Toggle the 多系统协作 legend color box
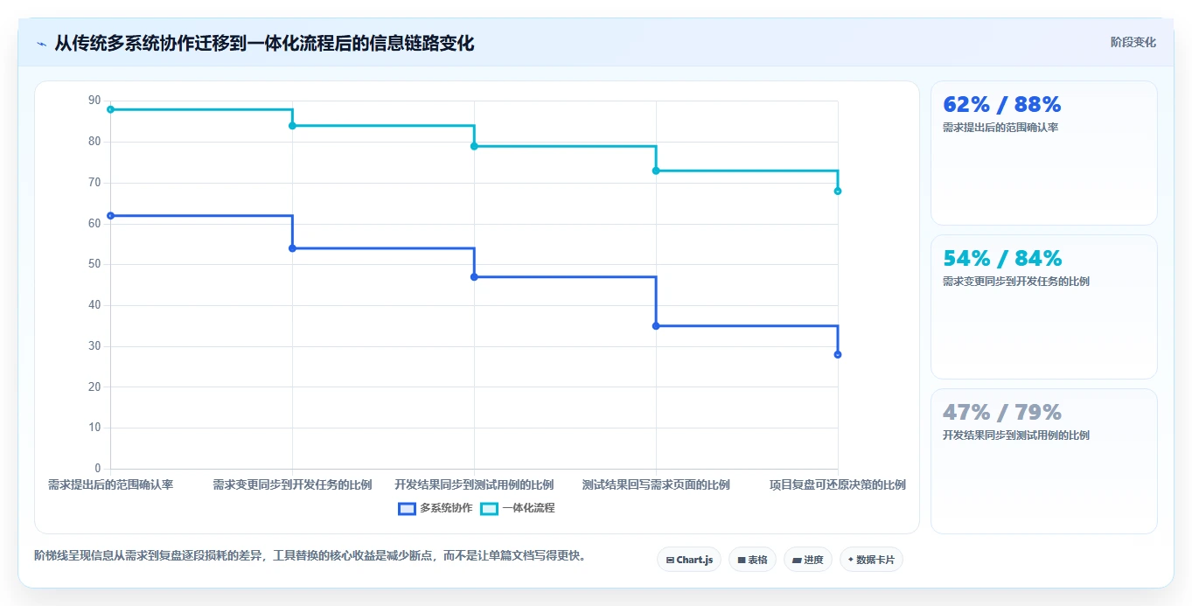Image resolution: width=1192 pixels, height=606 pixels. tap(407, 508)
